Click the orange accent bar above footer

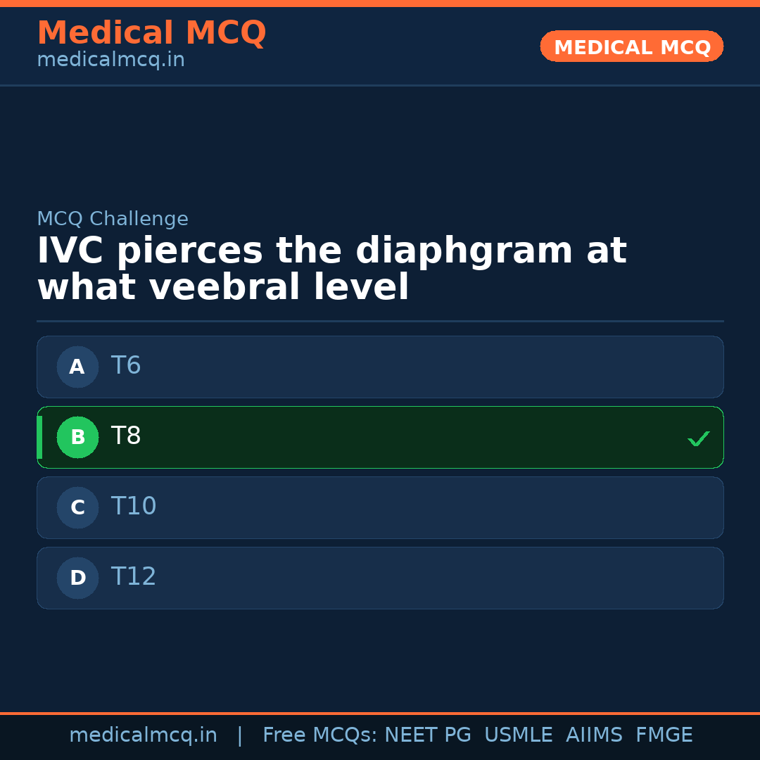[x=380, y=712]
